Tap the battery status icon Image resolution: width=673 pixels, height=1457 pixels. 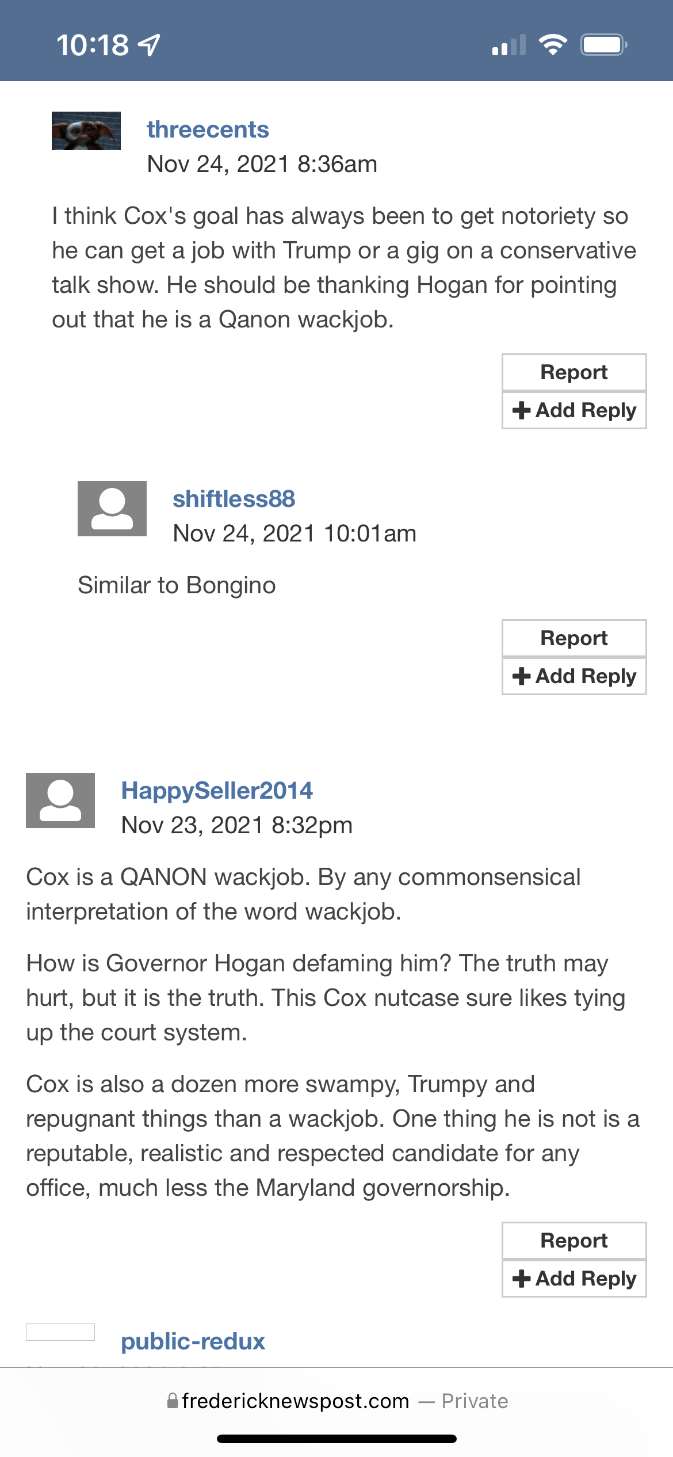coord(603,45)
